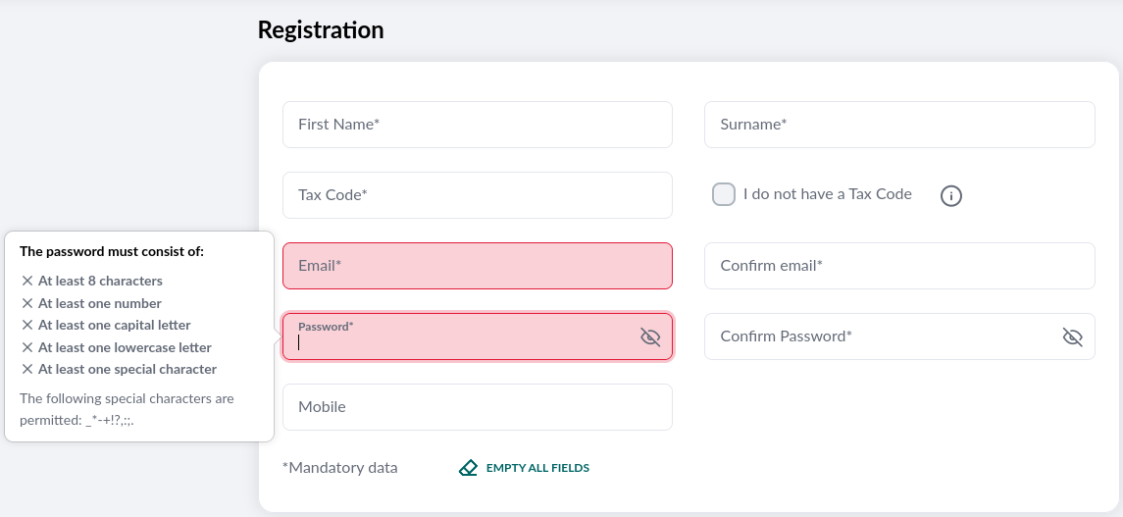Show password using the Password eye icon

click(x=650, y=337)
